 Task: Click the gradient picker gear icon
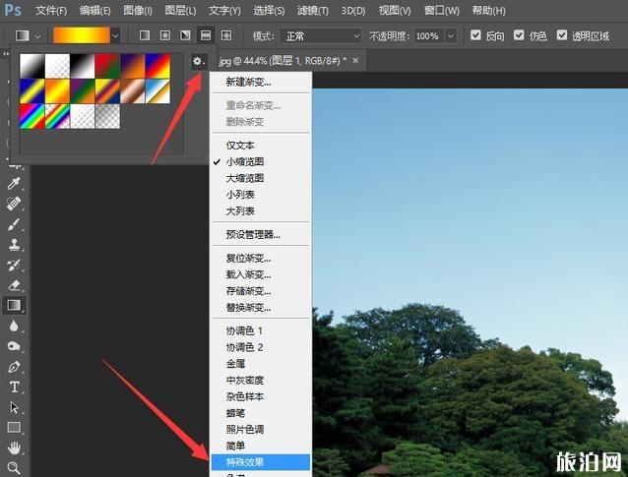coord(198,61)
